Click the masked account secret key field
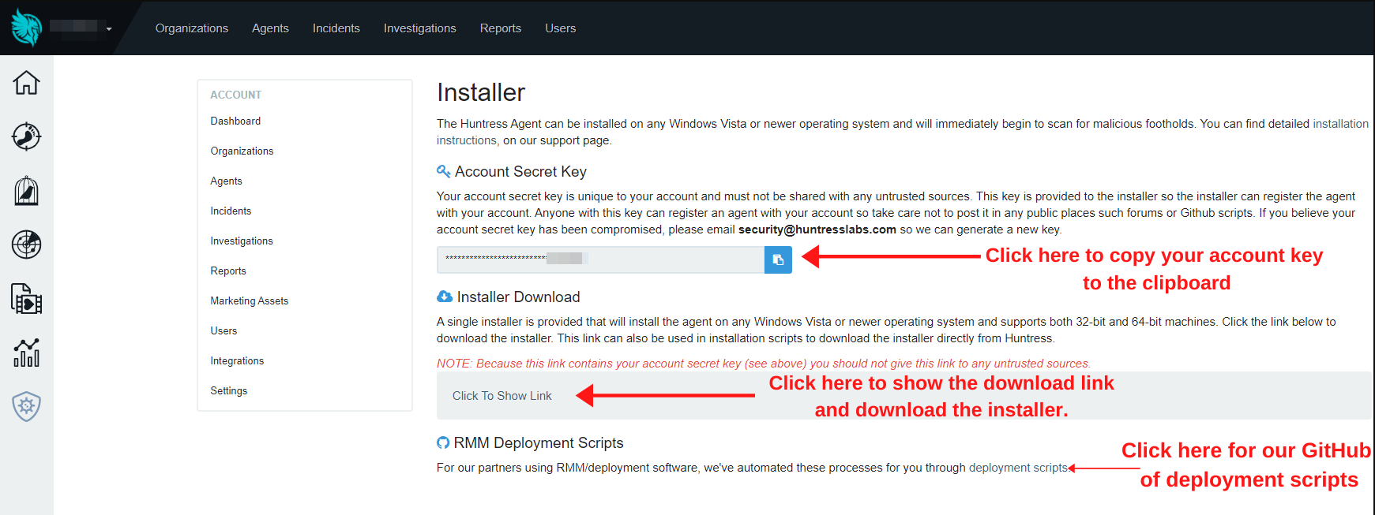The image size is (1375, 515). (x=600, y=259)
